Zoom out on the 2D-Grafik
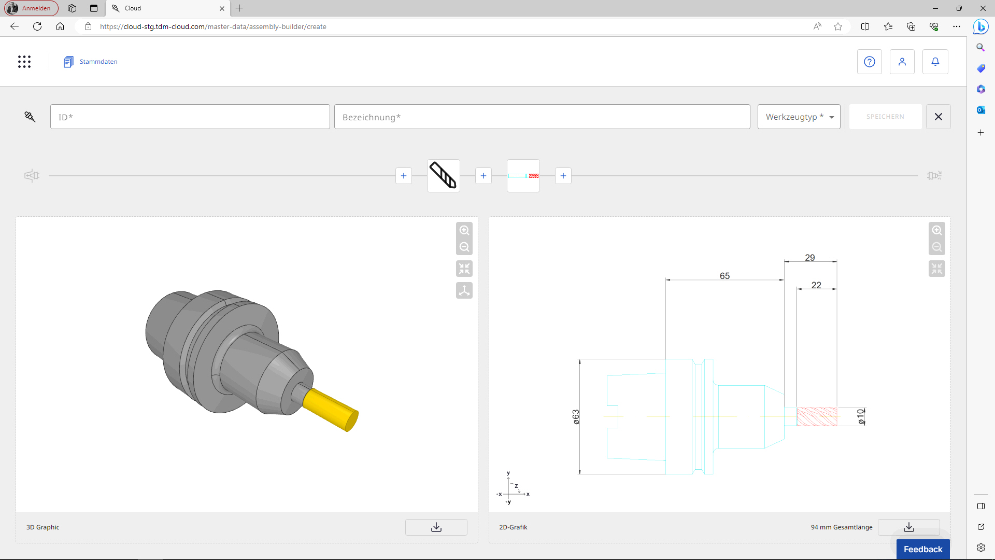Image resolution: width=995 pixels, height=560 pixels. 937,247
